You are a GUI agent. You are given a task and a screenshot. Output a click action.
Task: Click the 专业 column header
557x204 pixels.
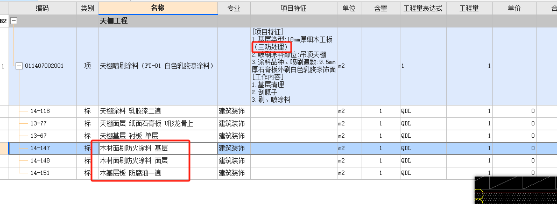coord(234,9)
